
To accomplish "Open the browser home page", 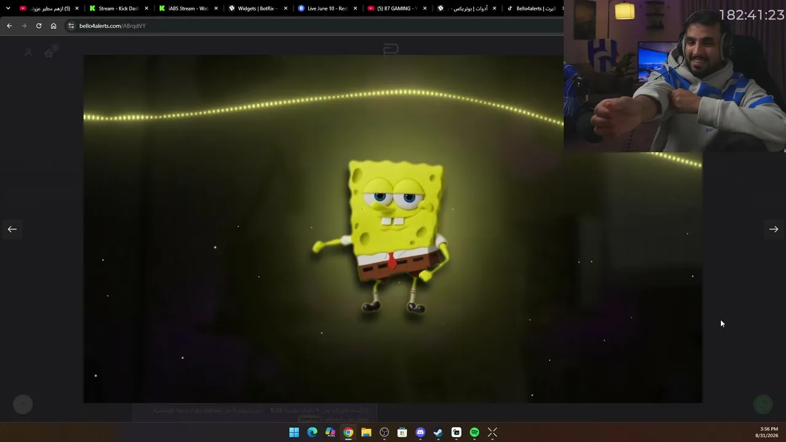I will pyautogui.click(x=53, y=26).
